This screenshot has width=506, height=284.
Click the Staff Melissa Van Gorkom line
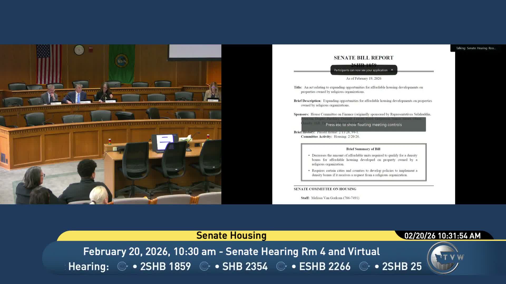pos(330,198)
